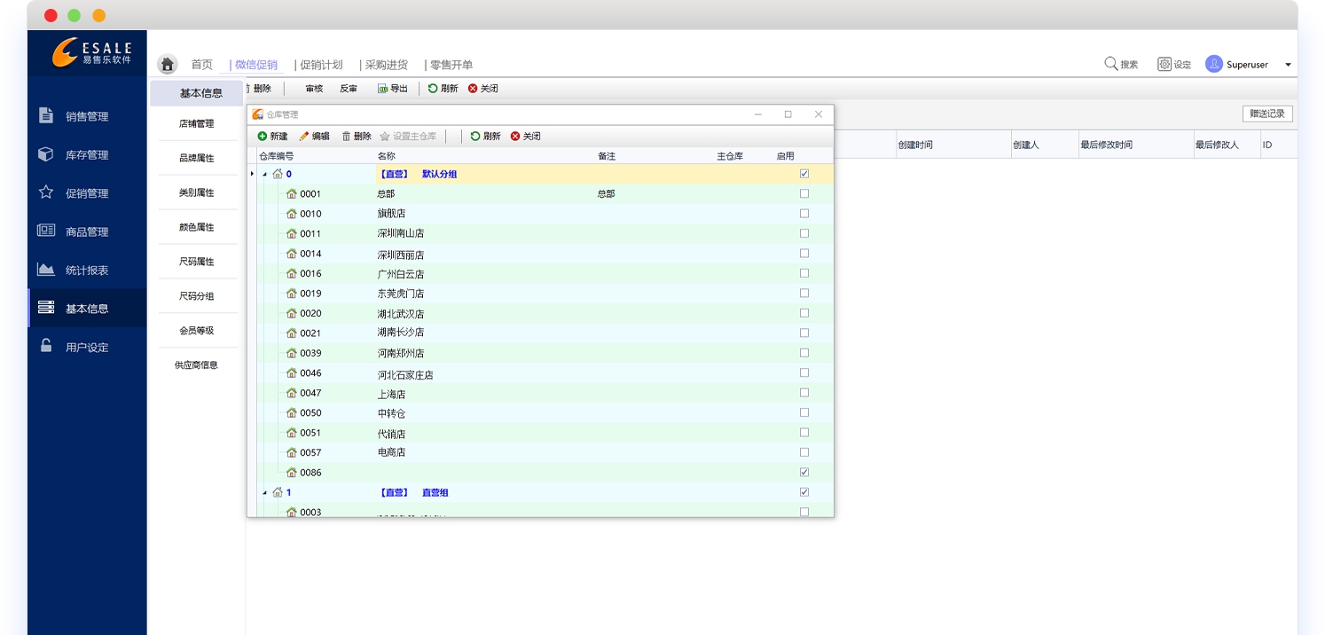
Task: Collapse the 默认分组 warehouse tree group
Action: [263, 174]
